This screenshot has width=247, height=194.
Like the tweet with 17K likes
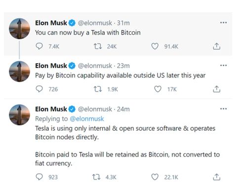coord(158,89)
